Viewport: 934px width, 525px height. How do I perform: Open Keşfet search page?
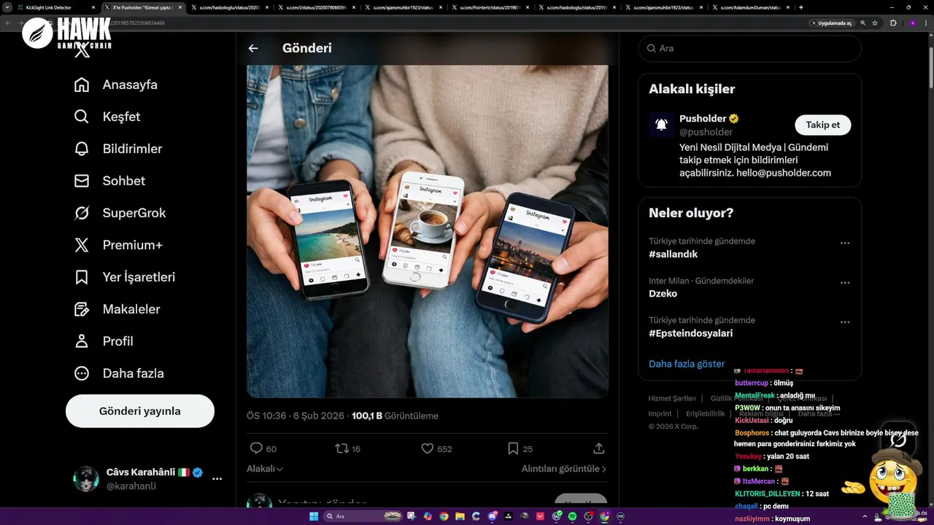click(107, 117)
